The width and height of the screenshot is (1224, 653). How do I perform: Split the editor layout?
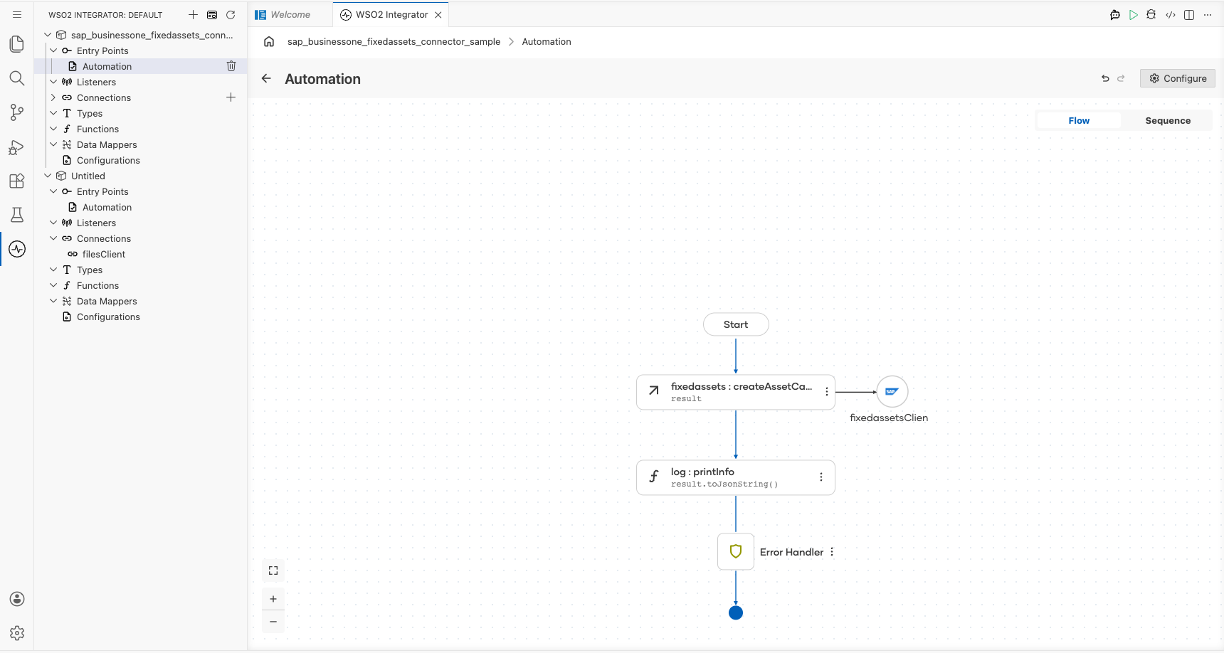[x=1189, y=14]
